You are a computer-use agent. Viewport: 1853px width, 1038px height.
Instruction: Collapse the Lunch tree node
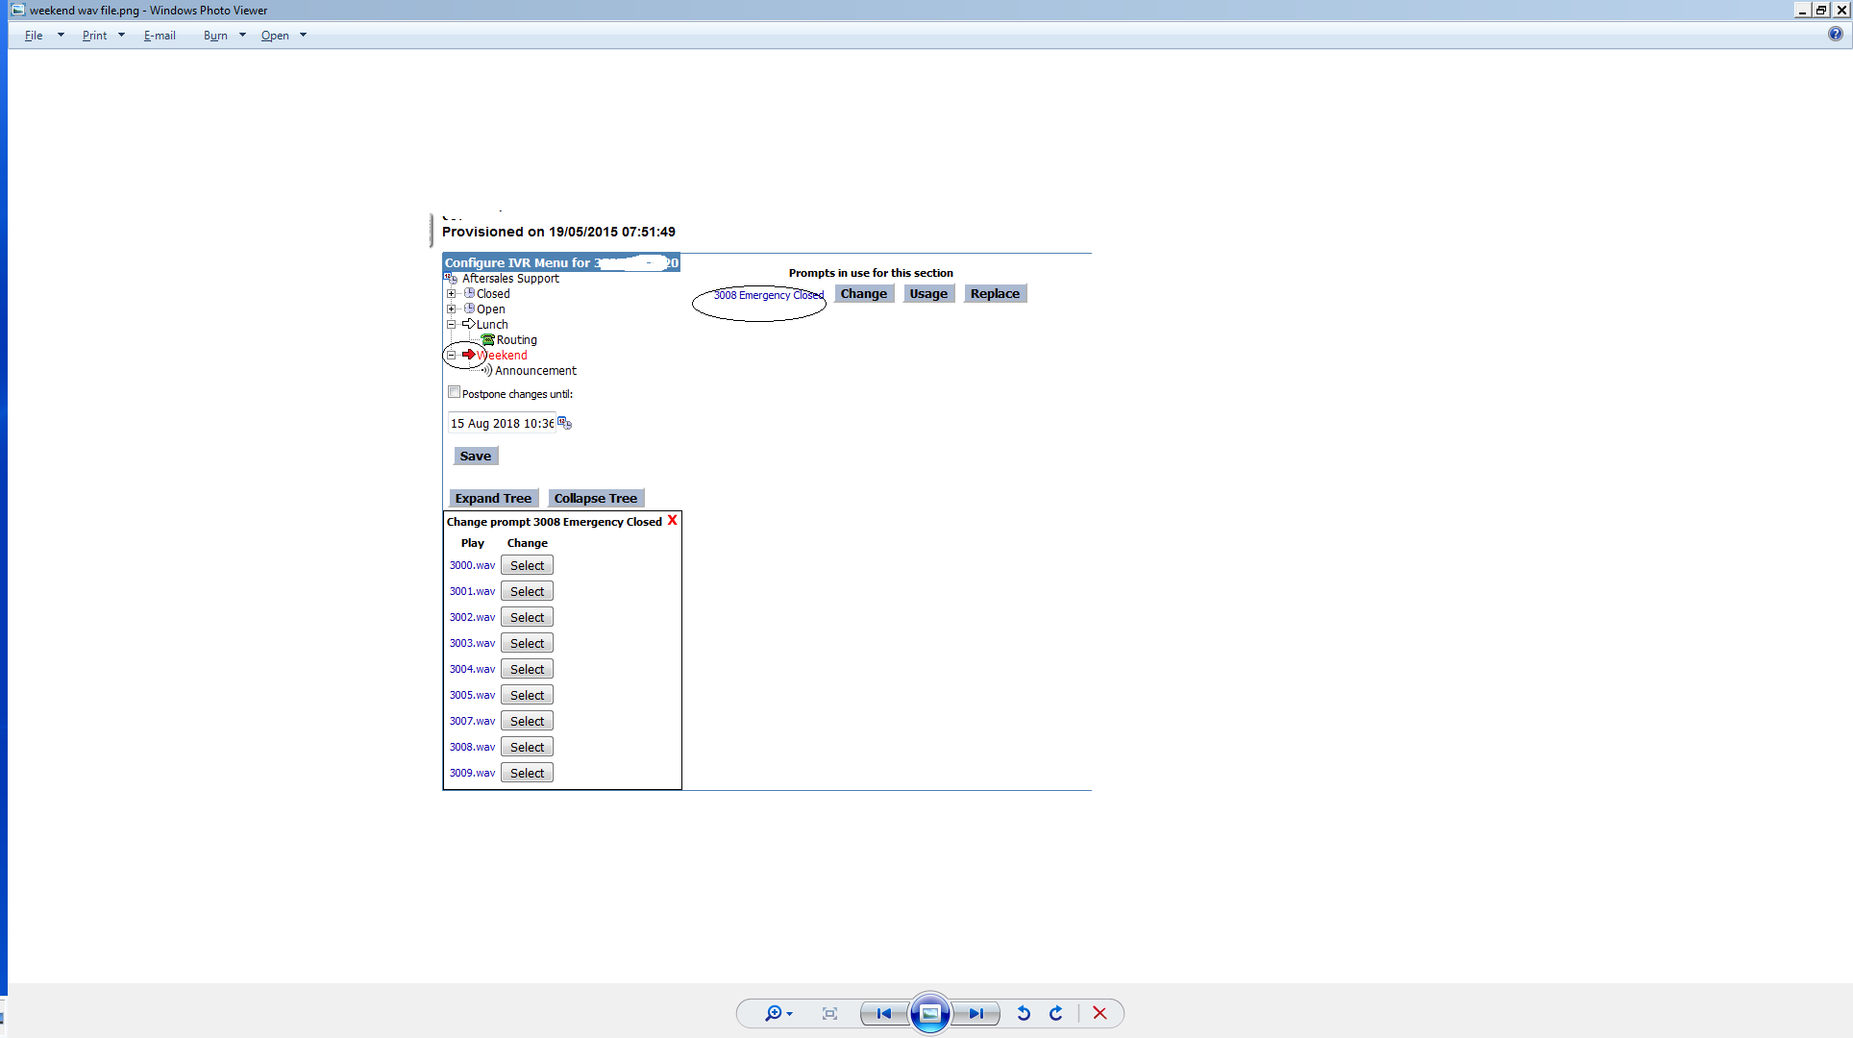[x=451, y=325]
